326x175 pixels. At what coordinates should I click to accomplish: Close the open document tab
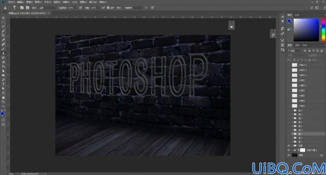(x=49, y=13)
